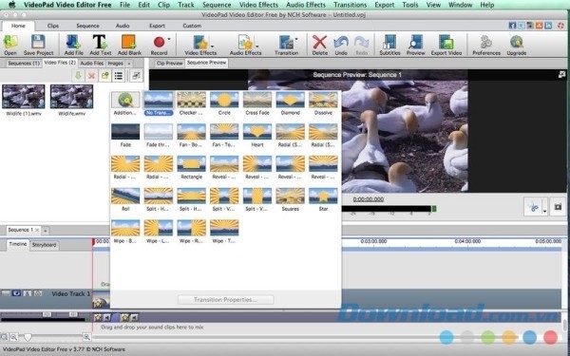Image resolution: width=570 pixels, height=356 pixels.
Task: Expand the Video Effects dropdown arrow
Action: [x=212, y=47]
